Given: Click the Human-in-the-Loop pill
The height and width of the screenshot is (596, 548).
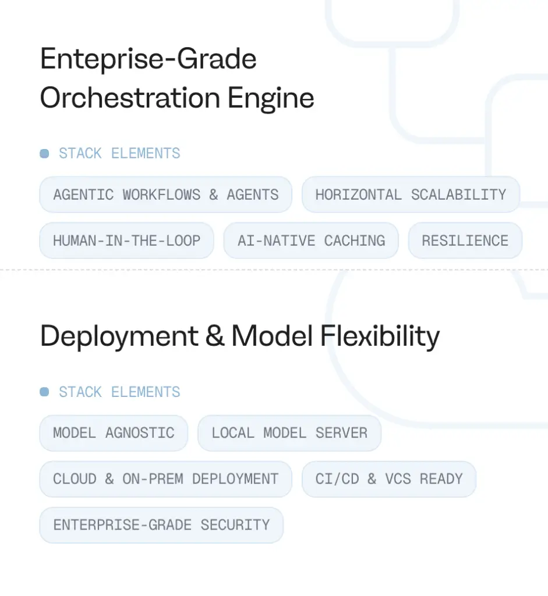Looking at the screenshot, I should click(126, 240).
